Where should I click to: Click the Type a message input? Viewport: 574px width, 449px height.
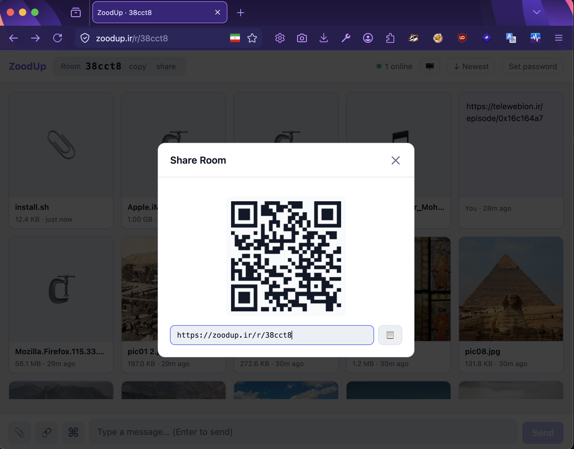tap(303, 432)
